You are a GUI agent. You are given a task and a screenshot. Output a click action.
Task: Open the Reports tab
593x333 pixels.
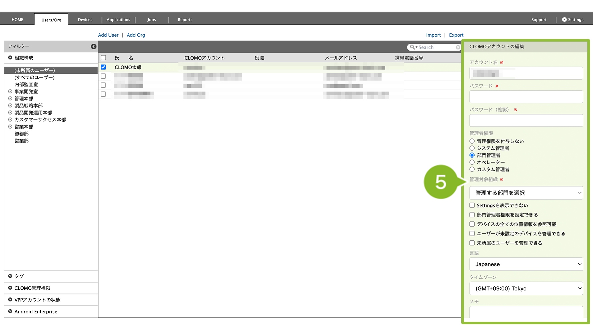pos(185,20)
